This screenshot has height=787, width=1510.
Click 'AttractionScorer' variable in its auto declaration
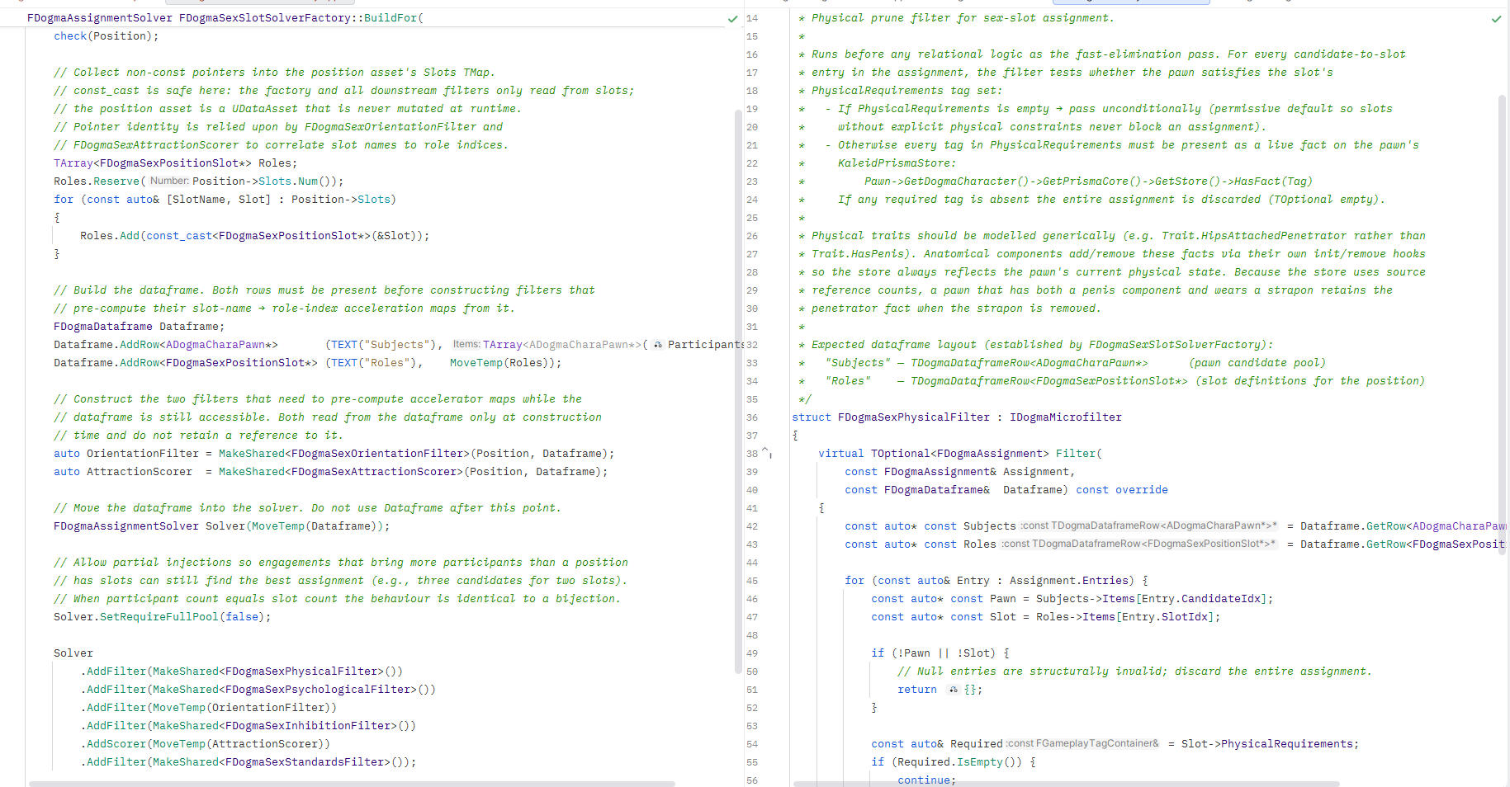coord(140,472)
